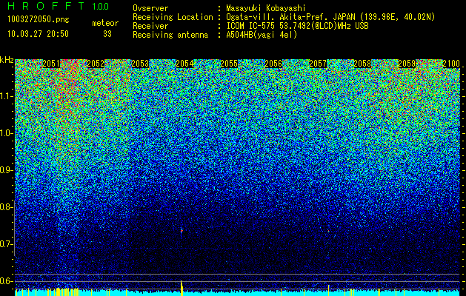
Task: Click the kHz axis unit label
Action: pyautogui.click(x=7, y=60)
